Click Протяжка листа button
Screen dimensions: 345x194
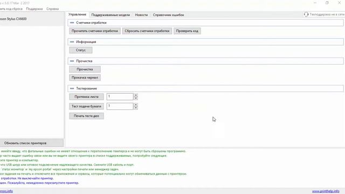(x=86, y=97)
